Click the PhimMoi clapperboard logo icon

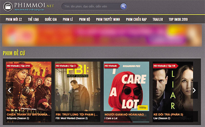pyautogui.click(x=8, y=7)
